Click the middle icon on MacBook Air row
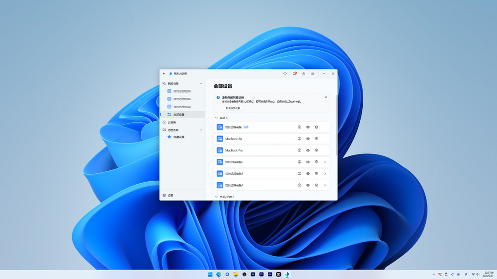497x279 pixels. (x=308, y=139)
